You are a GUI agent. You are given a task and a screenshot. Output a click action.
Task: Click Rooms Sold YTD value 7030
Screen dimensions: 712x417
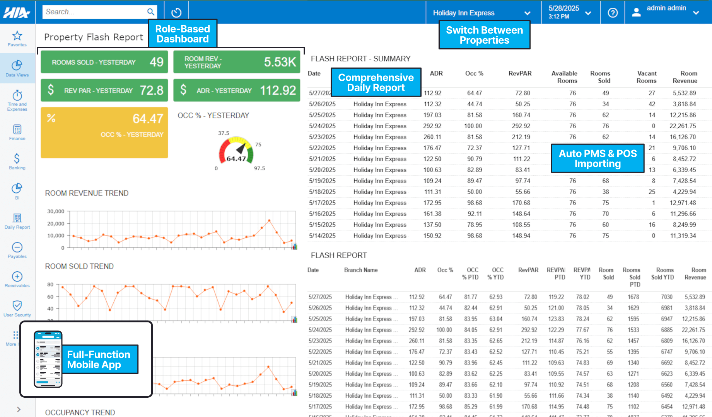(667, 297)
